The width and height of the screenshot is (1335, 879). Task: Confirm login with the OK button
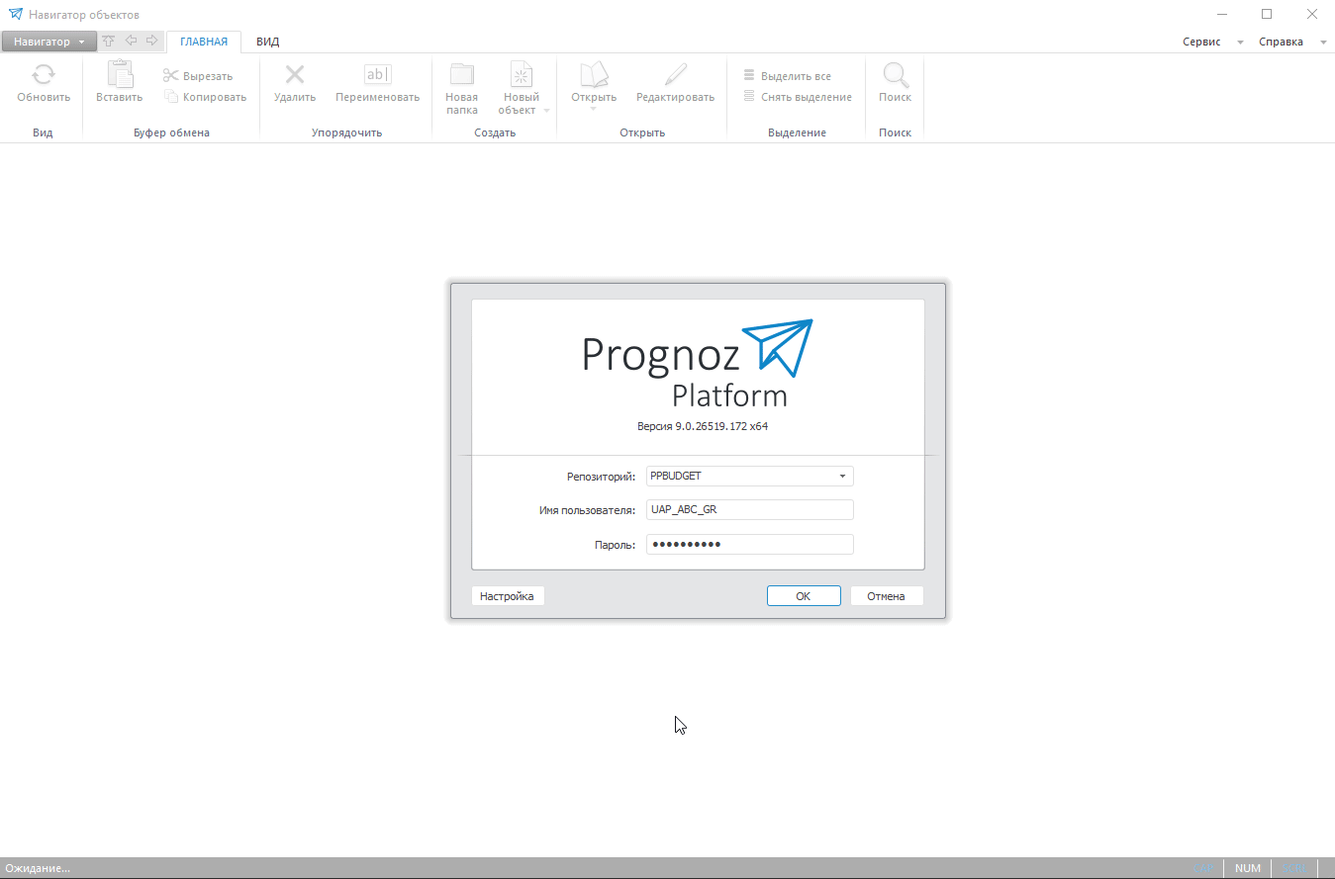pos(804,596)
